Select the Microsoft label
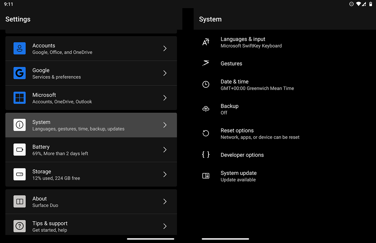Image resolution: width=376 pixels, height=243 pixels. [44, 95]
